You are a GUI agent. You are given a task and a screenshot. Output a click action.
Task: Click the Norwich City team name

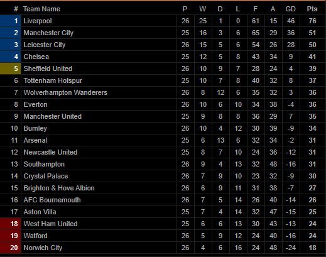[x=43, y=248]
